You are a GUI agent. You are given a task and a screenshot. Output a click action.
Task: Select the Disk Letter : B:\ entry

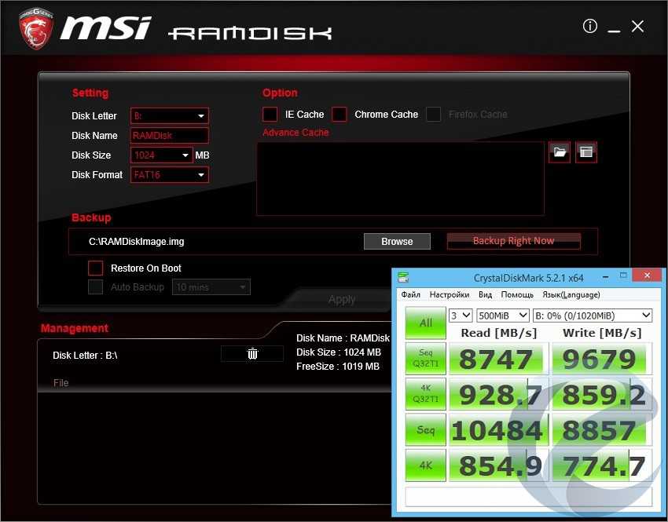85,356
